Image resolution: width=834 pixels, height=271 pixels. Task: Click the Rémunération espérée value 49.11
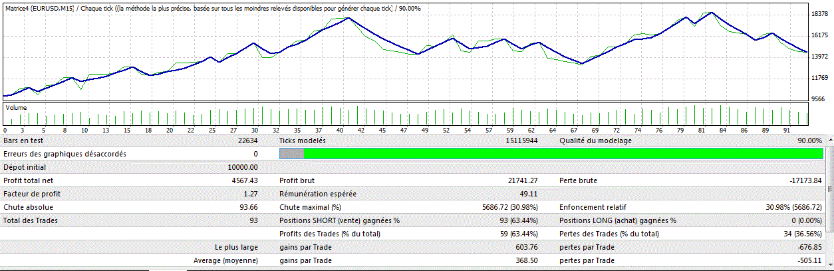coord(528,194)
